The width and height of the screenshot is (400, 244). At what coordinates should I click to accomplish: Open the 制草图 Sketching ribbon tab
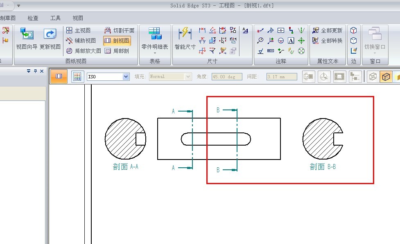pos(8,18)
